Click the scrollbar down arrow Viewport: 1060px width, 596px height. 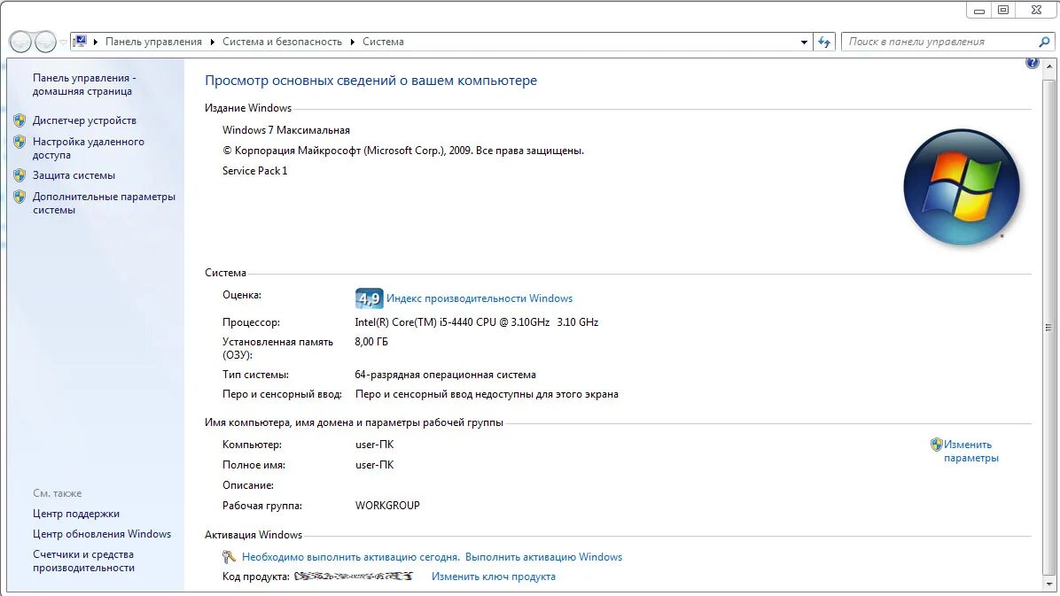point(1049,584)
